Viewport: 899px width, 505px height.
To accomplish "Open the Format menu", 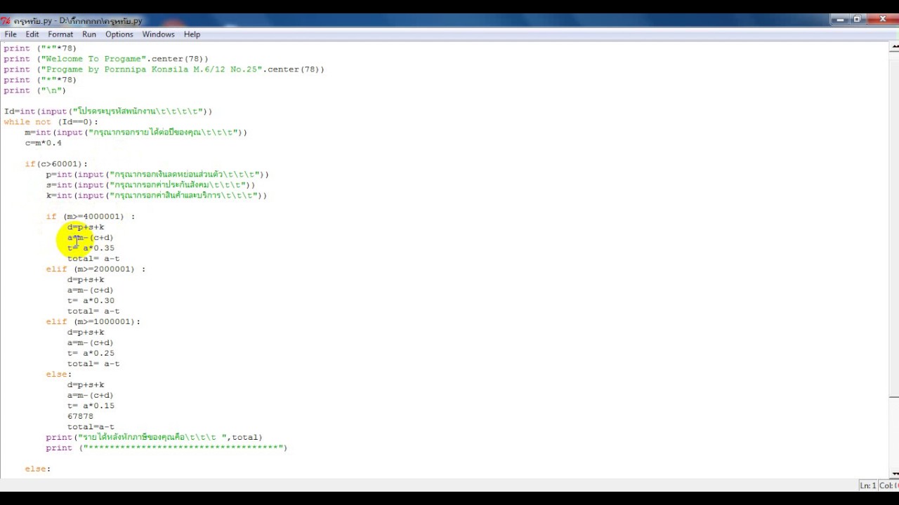I will (x=60, y=34).
